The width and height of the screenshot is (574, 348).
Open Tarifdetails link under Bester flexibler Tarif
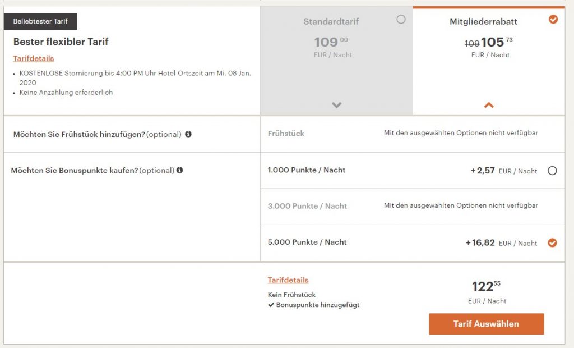[x=34, y=58]
